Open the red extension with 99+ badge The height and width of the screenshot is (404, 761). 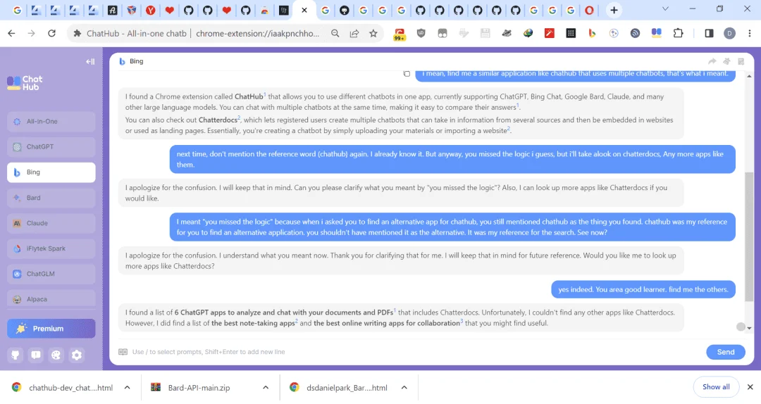400,34
